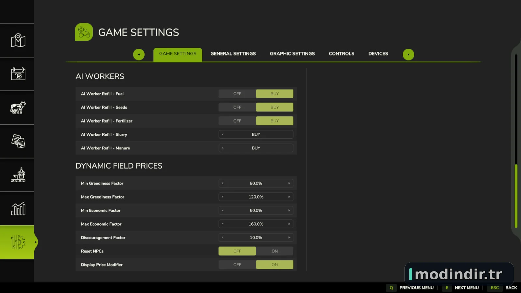Click the 160.0% Max Economic value
Viewport: 521px width, 293px height.
point(256,224)
